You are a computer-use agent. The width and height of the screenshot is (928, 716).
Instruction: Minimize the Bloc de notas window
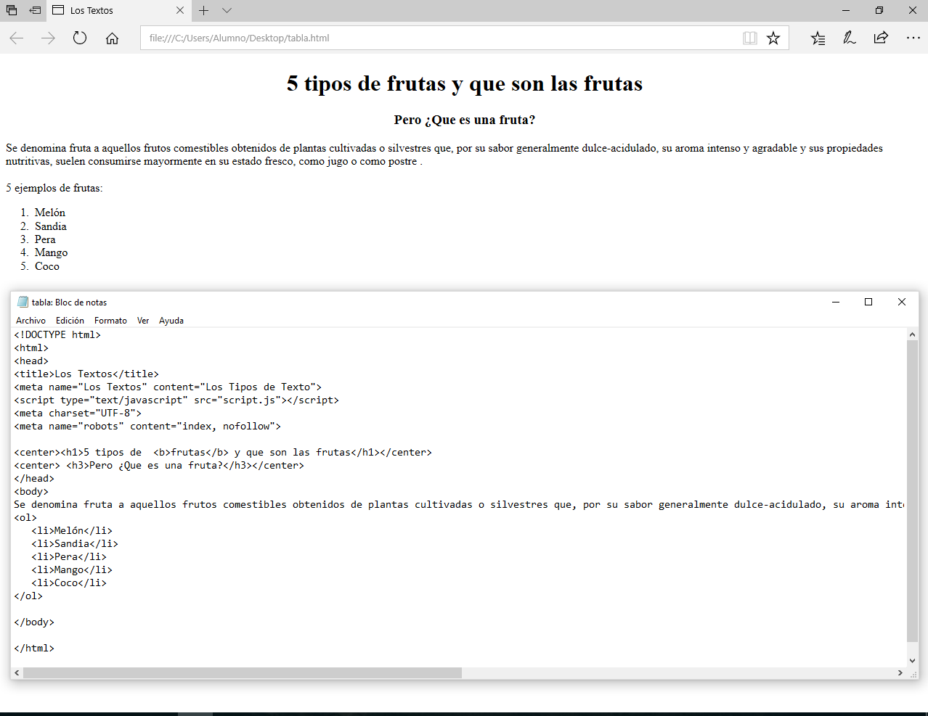(x=836, y=302)
